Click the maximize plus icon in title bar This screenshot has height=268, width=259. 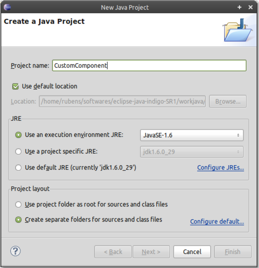coord(239,7)
